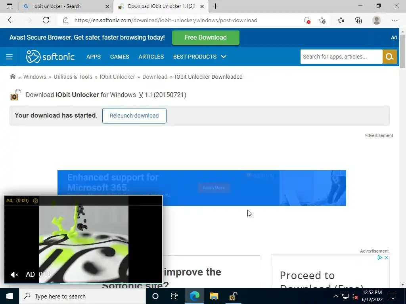Close the iobit unlocker Search tab

tap(107, 6)
